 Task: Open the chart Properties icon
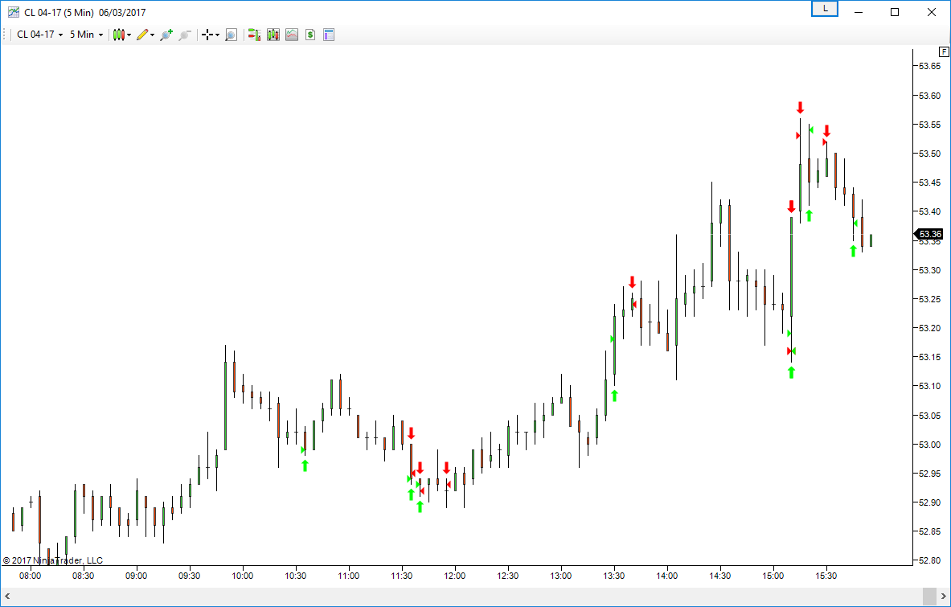tap(329, 35)
